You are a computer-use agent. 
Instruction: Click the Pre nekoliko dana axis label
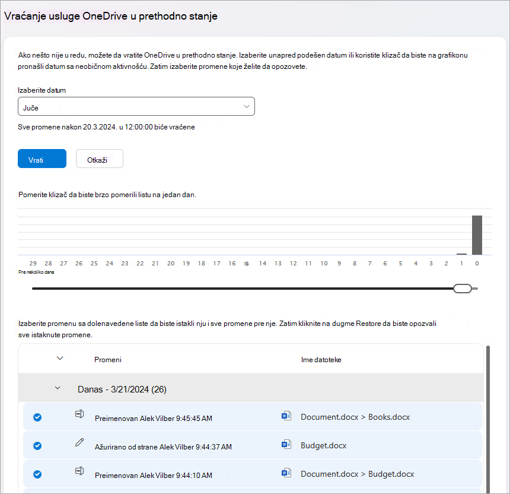point(36,272)
